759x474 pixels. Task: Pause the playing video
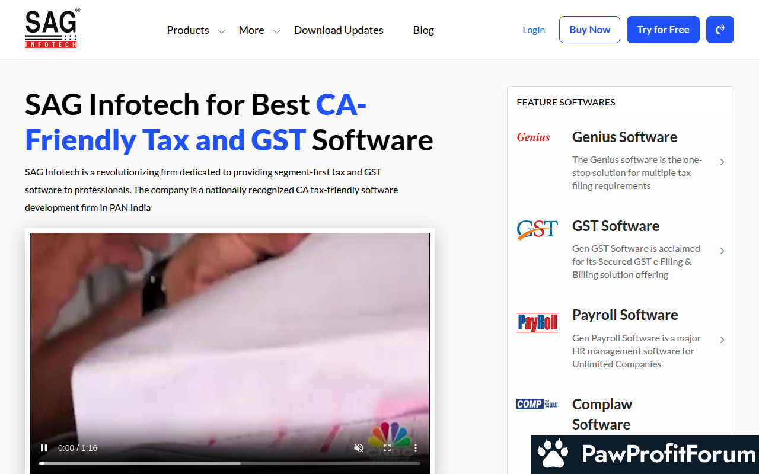point(44,448)
